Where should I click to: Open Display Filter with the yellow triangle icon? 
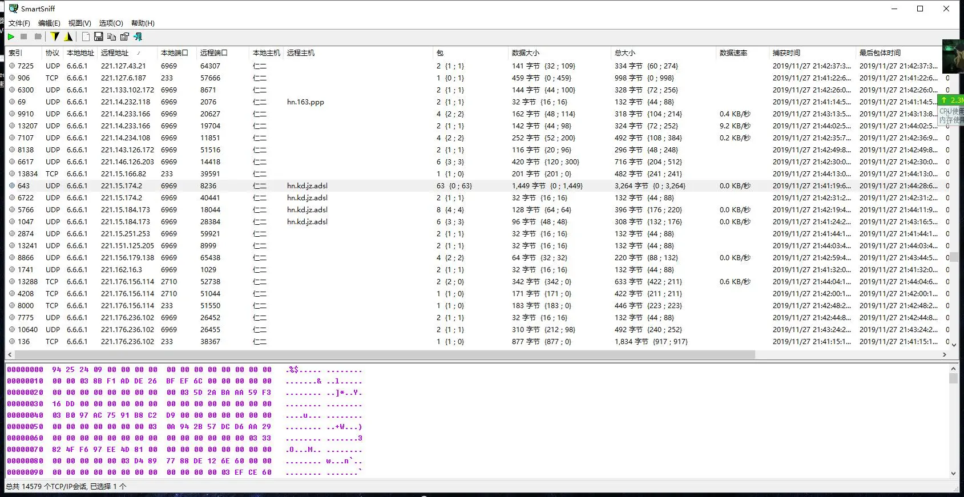(x=68, y=37)
